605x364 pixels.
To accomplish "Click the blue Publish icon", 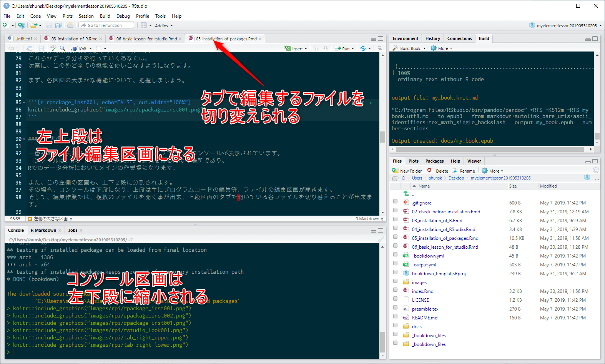I will (x=363, y=48).
